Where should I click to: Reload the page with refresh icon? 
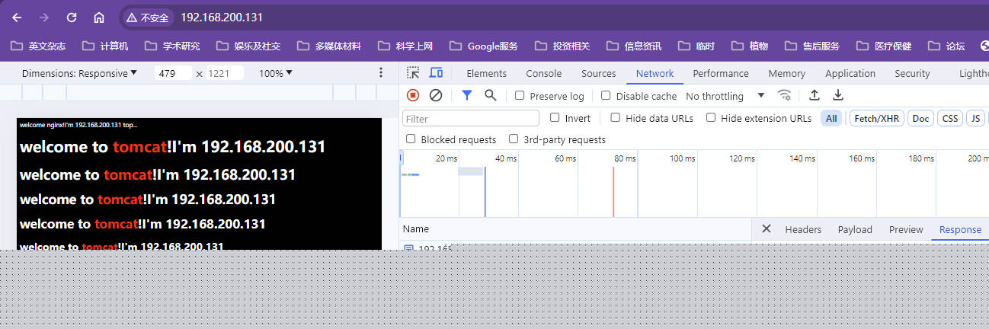click(72, 18)
